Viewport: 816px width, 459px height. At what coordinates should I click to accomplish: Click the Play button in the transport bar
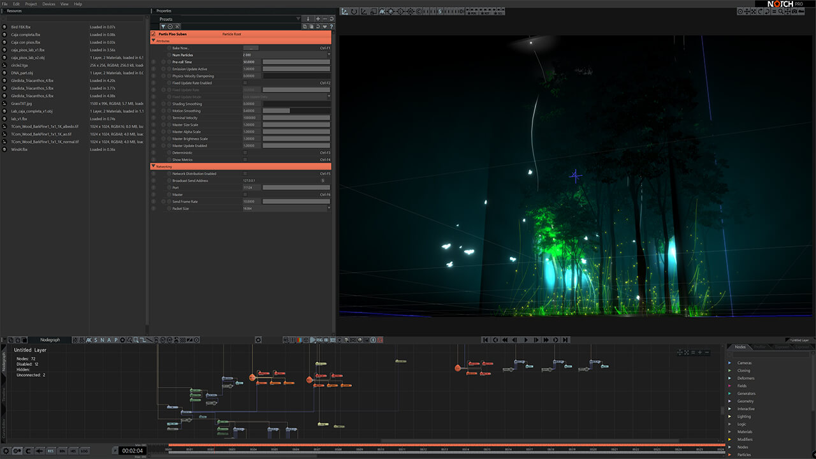coord(526,340)
